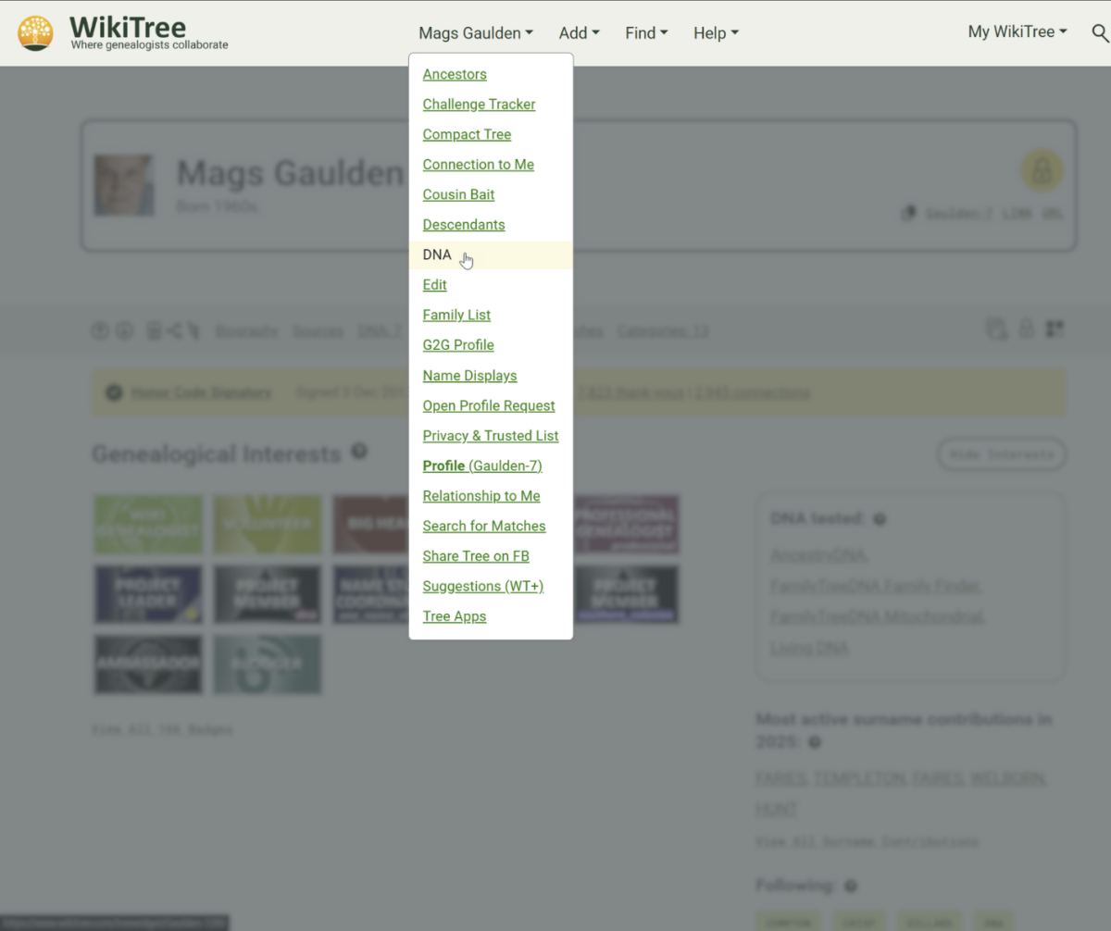Open the AncestryDNA link

tap(818, 555)
